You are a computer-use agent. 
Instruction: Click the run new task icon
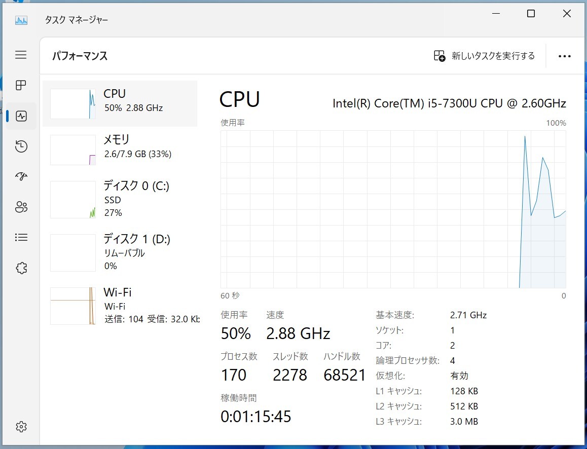click(439, 56)
